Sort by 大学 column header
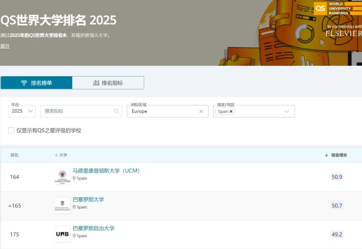This screenshot has height=249, width=362. [61, 155]
